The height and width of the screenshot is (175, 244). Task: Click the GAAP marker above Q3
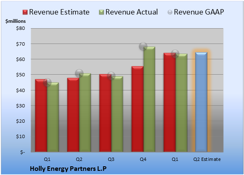tap(111, 76)
